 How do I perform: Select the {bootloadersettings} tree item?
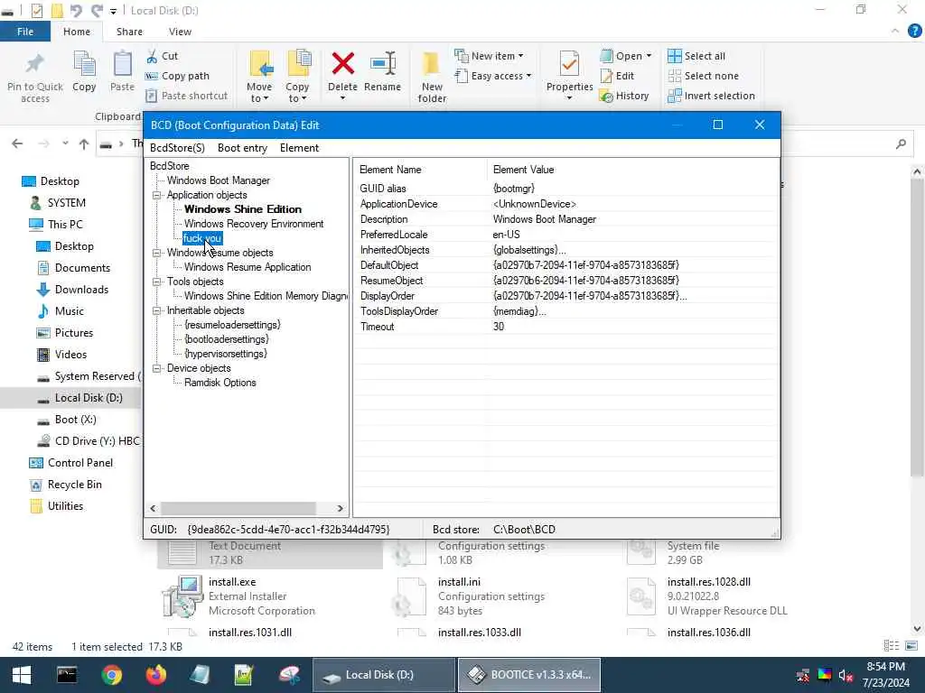click(x=226, y=339)
